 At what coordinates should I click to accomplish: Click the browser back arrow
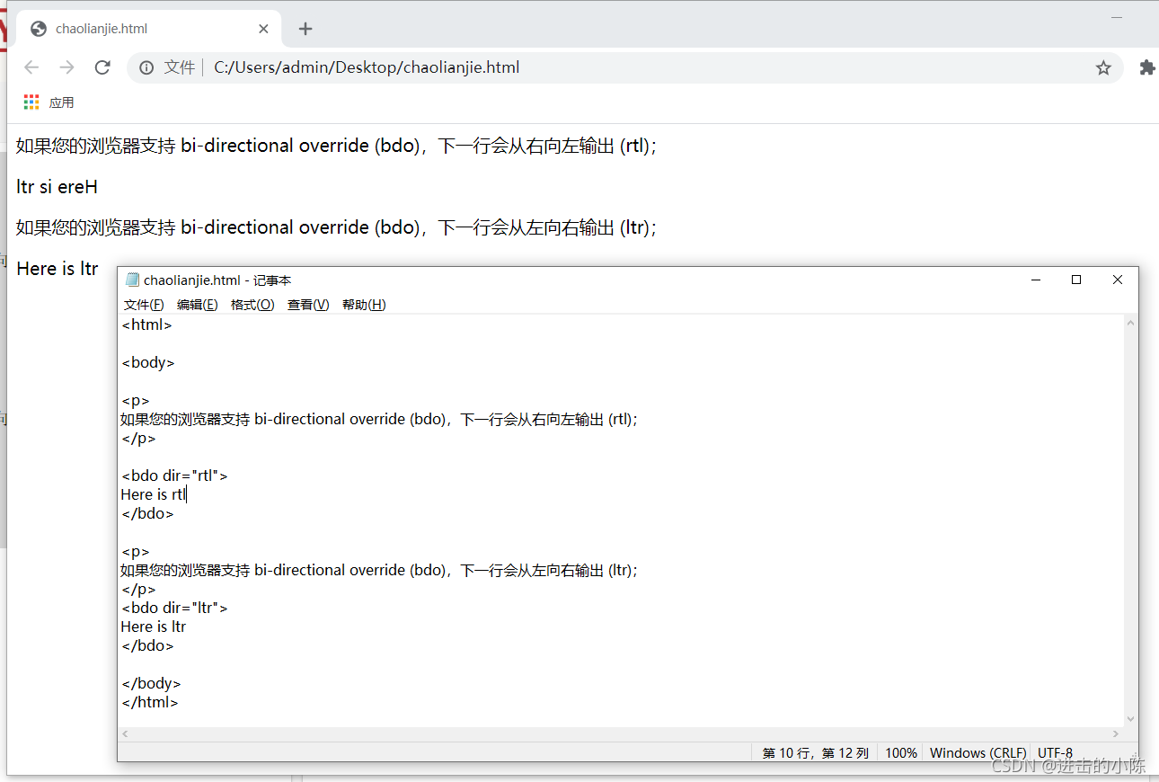pos(31,67)
